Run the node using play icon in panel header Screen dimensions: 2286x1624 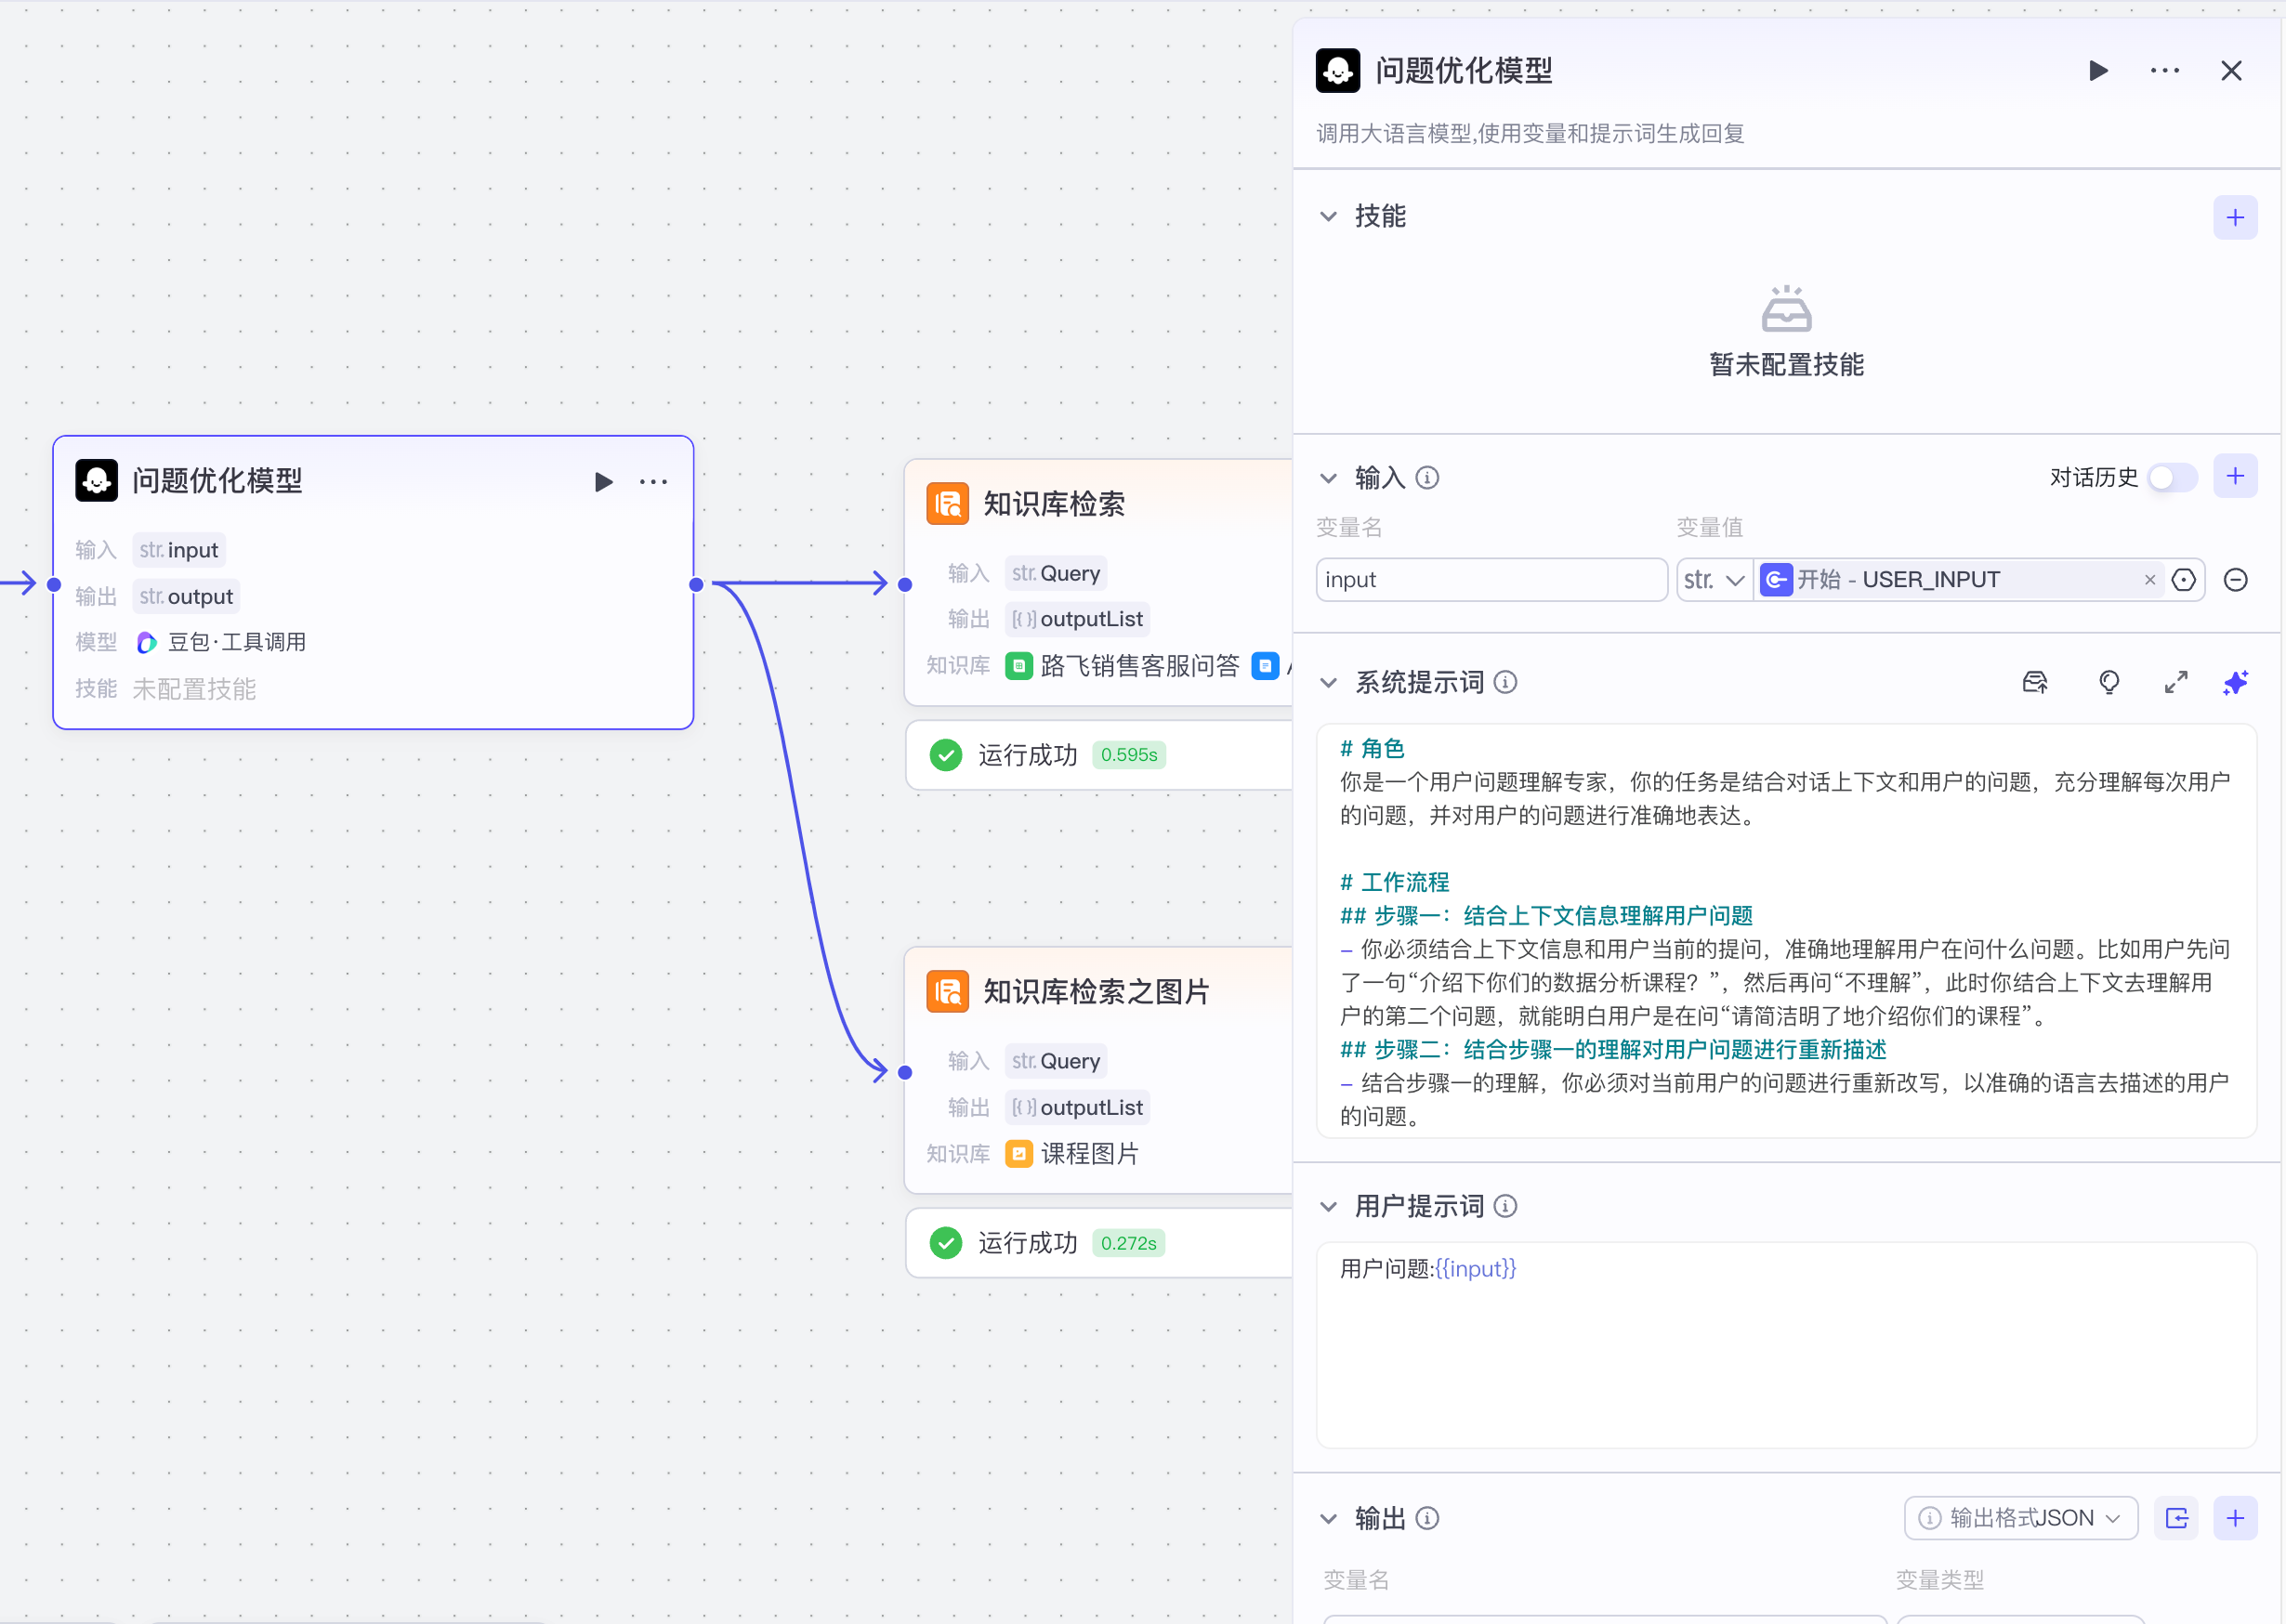(2099, 70)
